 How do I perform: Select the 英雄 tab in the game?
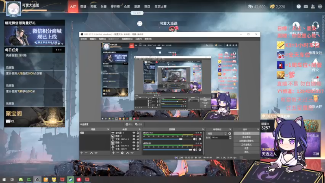click(83, 7)
